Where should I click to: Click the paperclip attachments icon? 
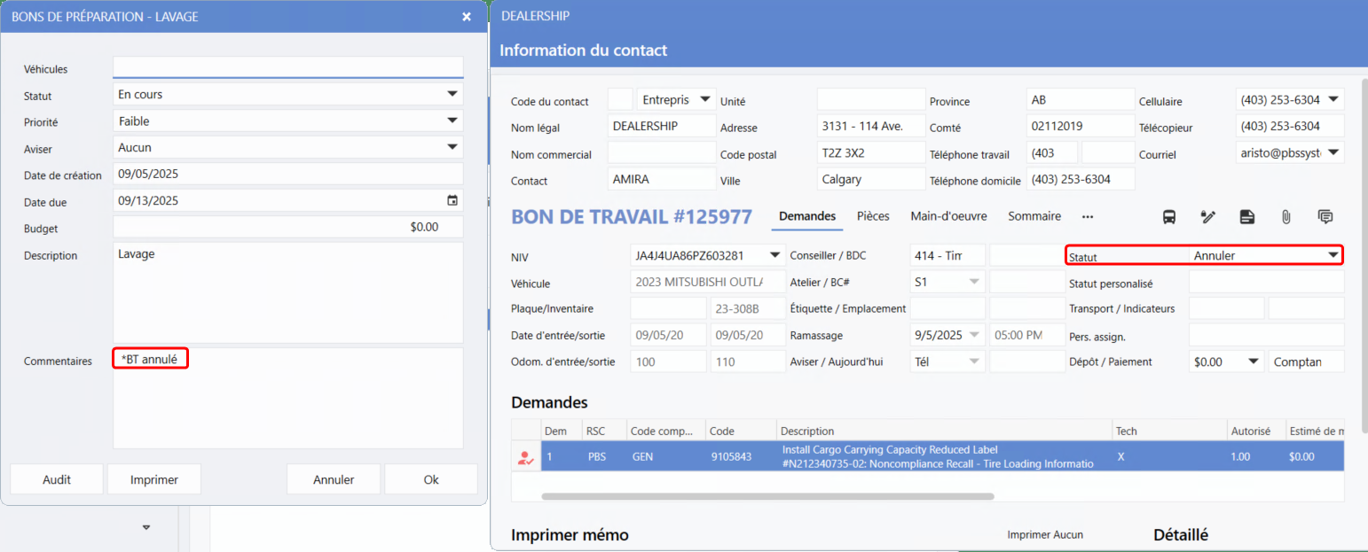[x=1285, y=217]
